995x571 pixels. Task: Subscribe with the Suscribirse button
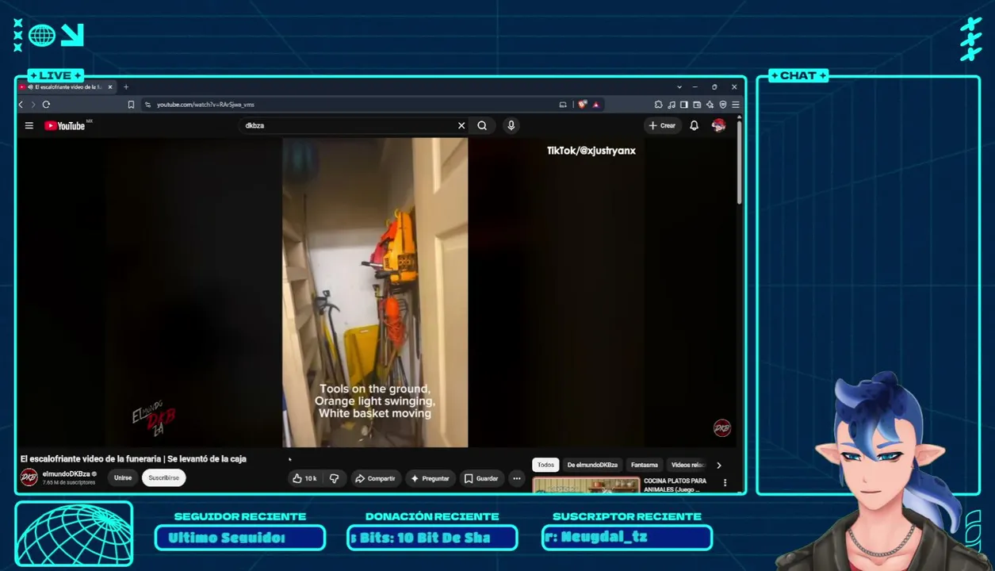[x=164, y=477]
